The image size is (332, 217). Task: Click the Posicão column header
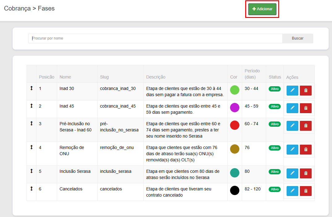(x=46, y=77)
